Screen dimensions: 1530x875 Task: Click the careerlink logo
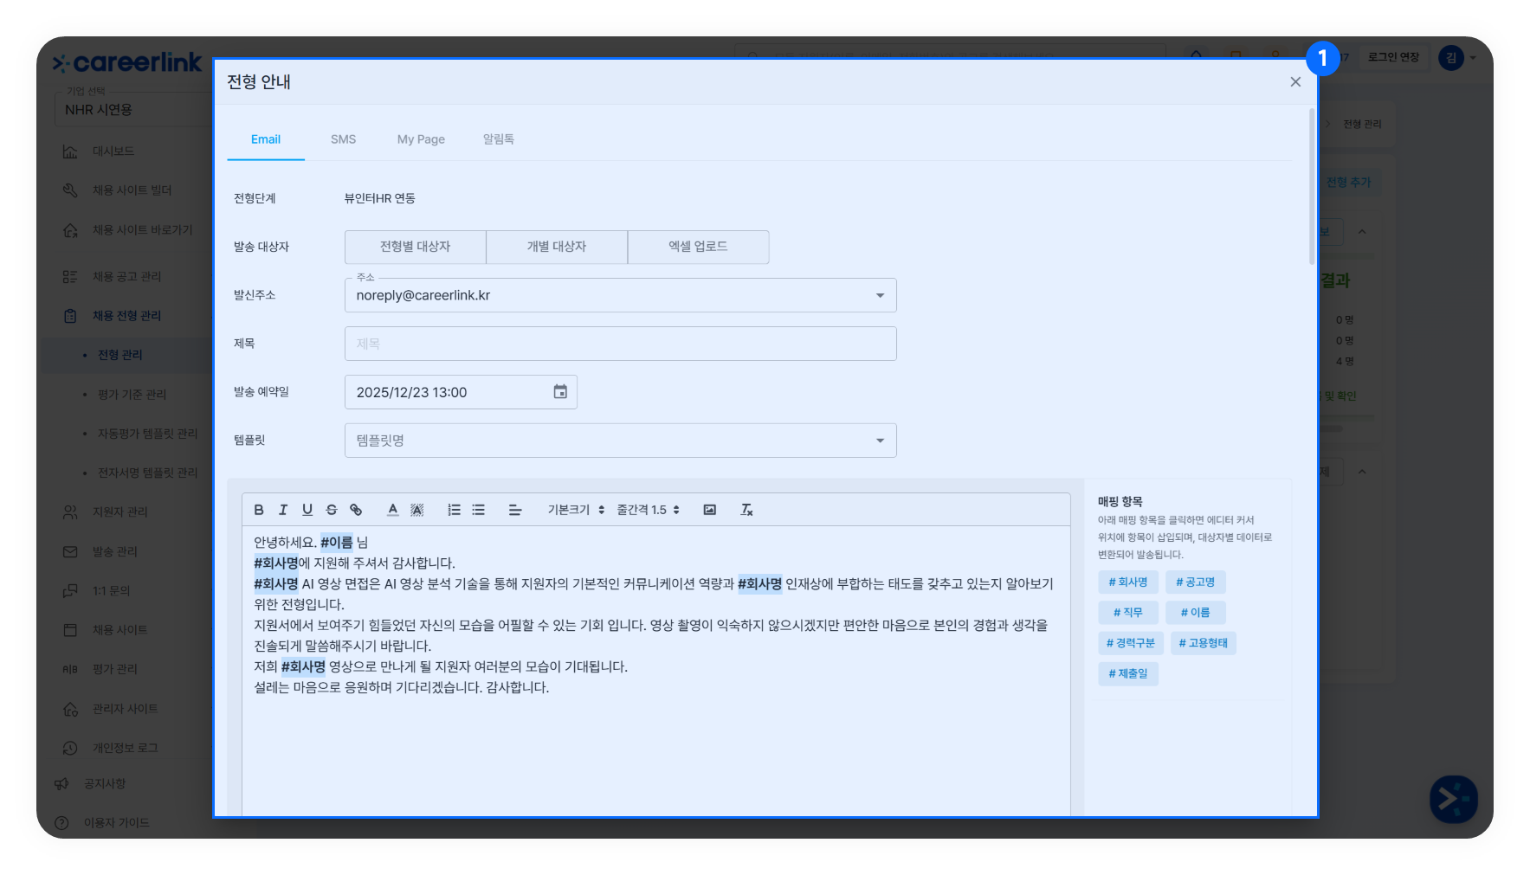[127, 62]
